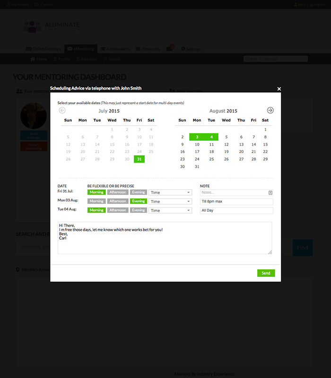Close the scheduling dialog with X

279,89
